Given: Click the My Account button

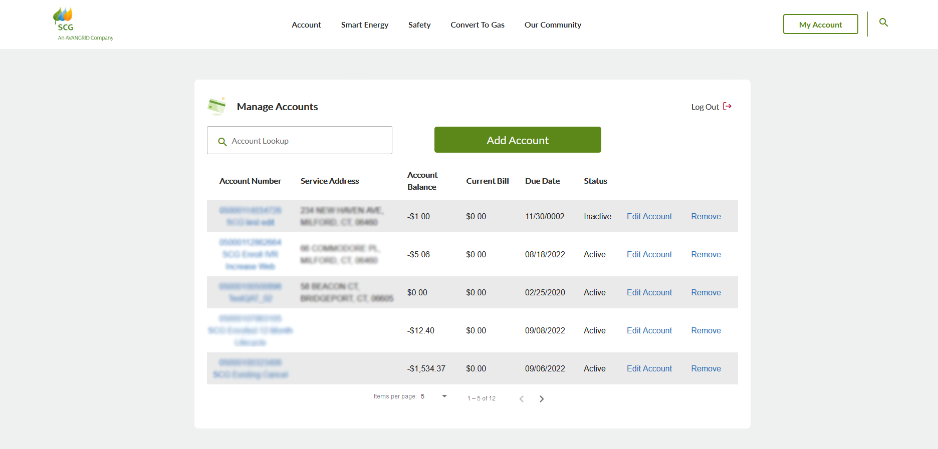Looking at the screenshot, I should click(820, 25).
